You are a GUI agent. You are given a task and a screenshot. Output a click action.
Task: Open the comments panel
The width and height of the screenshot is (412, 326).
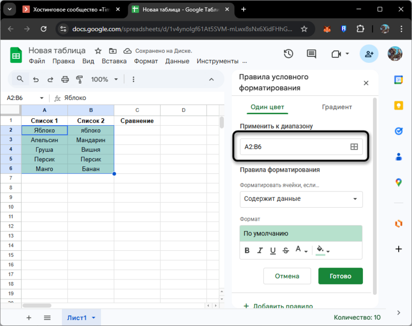pos(311,54)
